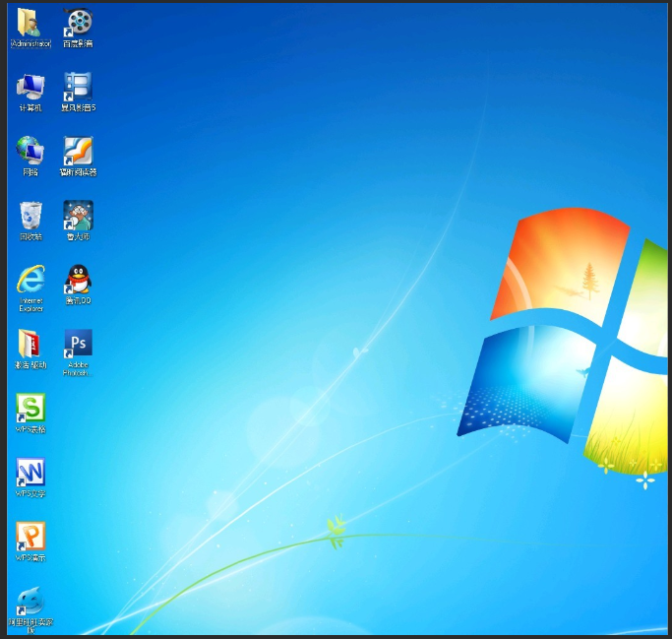Screen dimensions: 672x639
Task: Select the green WPS表格 spreadsheet icon
Action: (x=31, y=408)
